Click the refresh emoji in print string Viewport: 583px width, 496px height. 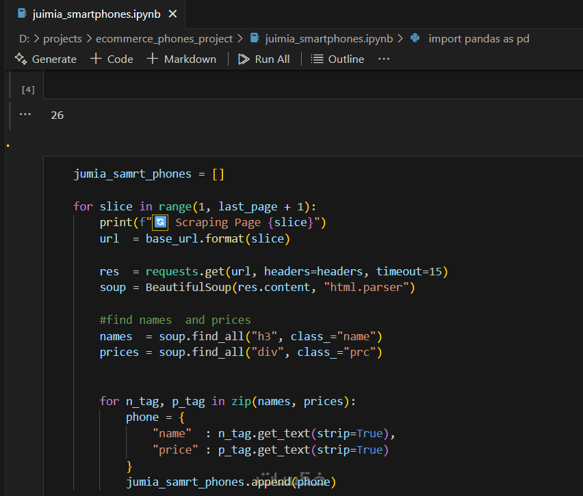(x=160, y=223)
